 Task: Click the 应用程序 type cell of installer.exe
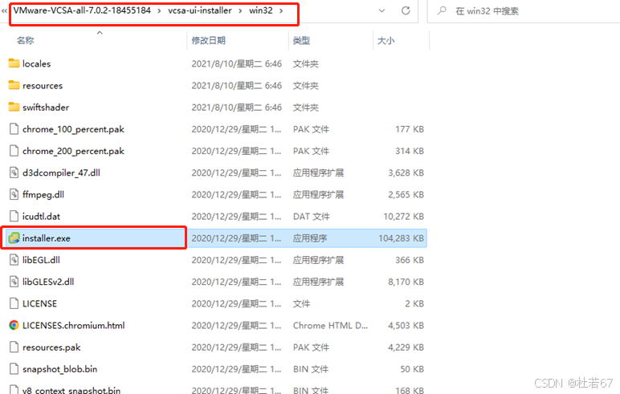pyautogui.click(x=310, y=238)
